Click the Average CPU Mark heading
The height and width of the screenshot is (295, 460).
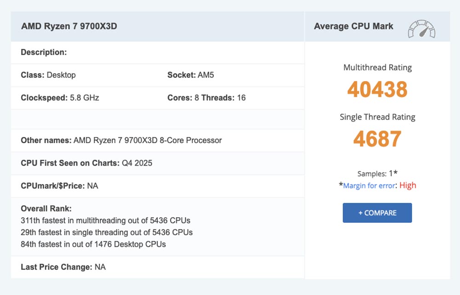[353, 26]
